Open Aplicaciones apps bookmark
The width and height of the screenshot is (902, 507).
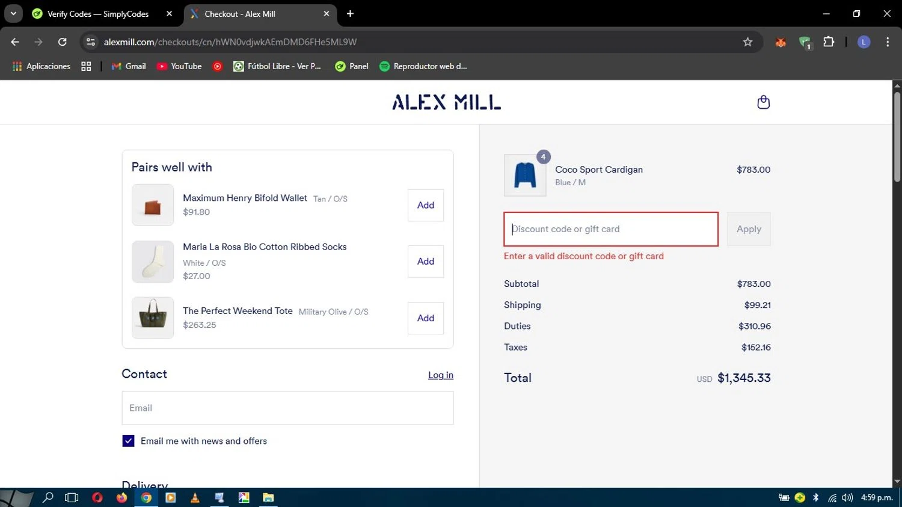[41, 66]
